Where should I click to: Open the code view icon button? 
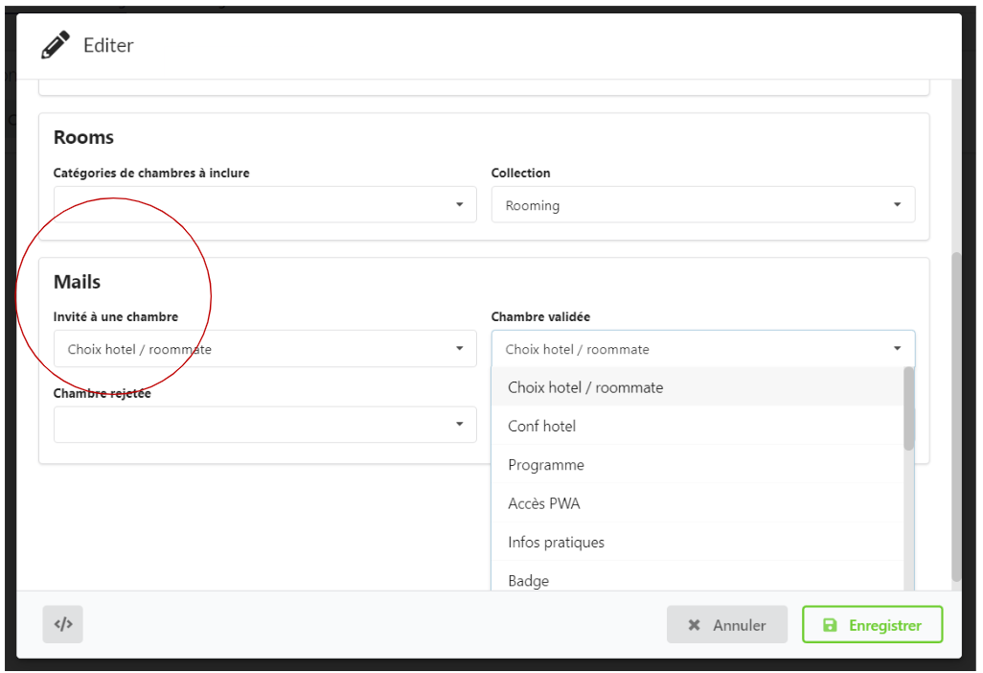click(63, 625)
